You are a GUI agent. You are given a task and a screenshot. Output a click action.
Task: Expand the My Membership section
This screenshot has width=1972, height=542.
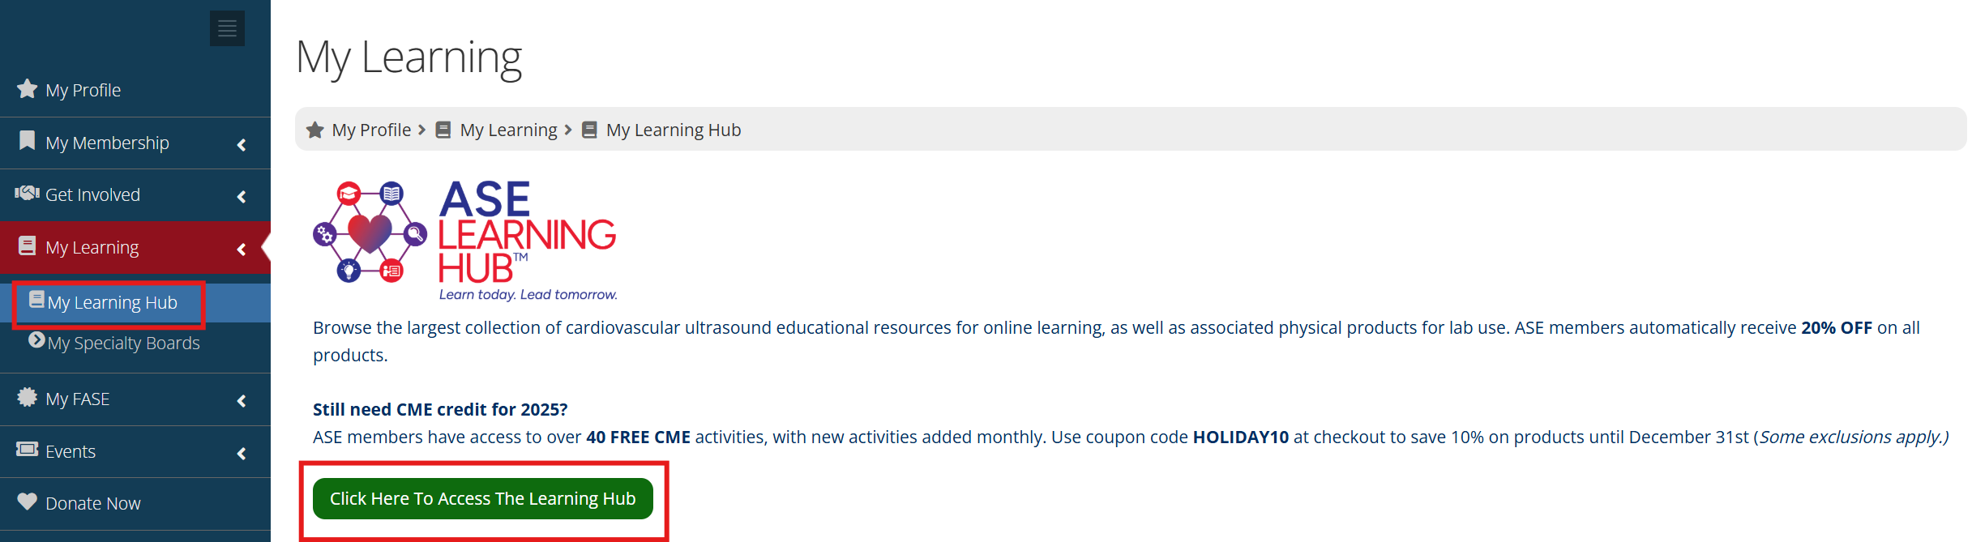240,143
